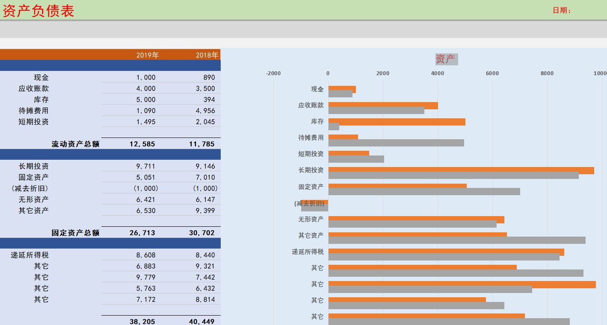Click the 短期投资 row label in table
This screenshot has height=325, width=607.
click(34, 122)
